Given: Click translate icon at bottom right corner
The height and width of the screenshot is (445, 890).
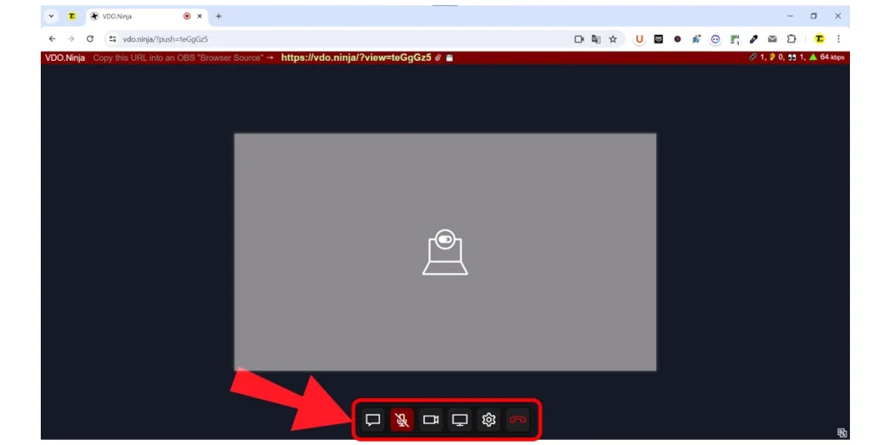Looking at the screenshot, I should point(842,433).
